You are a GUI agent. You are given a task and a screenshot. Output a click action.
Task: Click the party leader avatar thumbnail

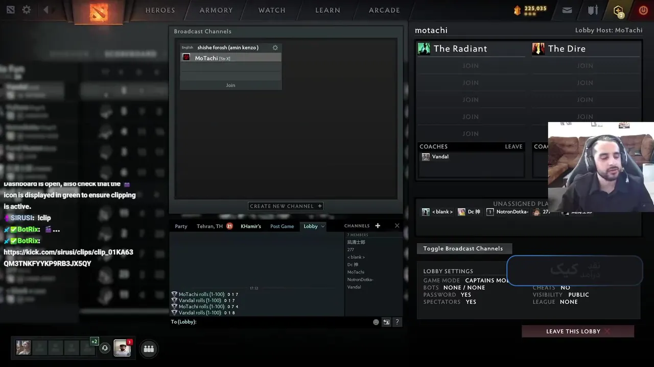click(x=24, y=348)
